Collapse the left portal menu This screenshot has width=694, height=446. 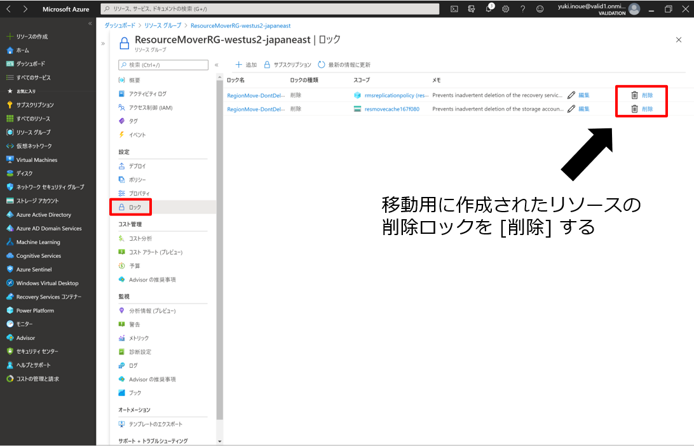90,24
